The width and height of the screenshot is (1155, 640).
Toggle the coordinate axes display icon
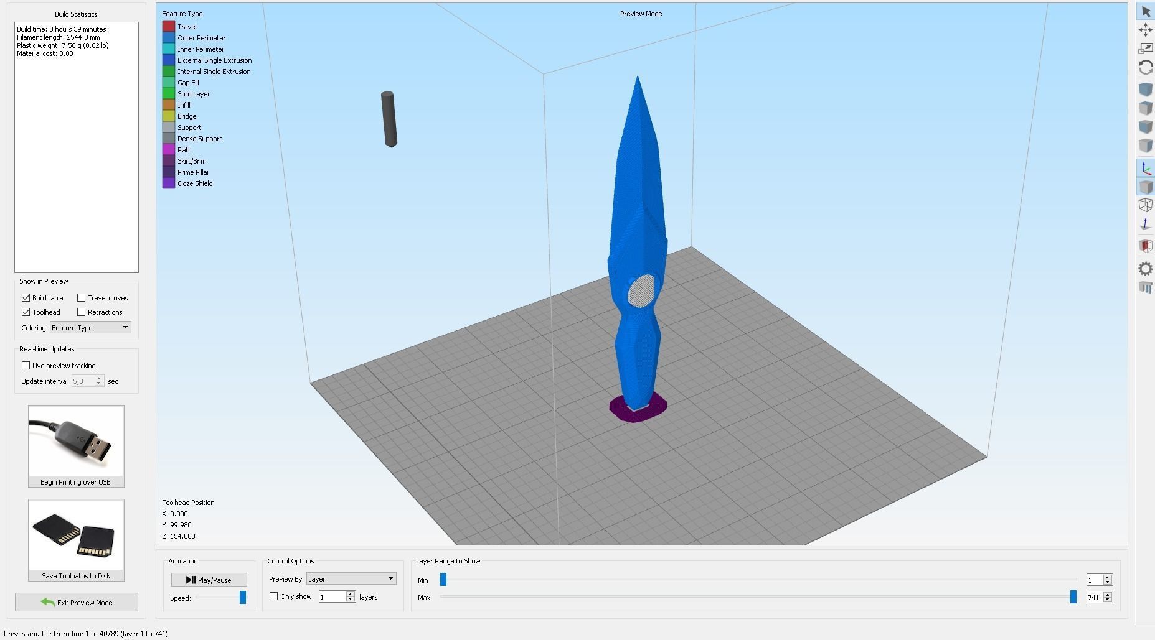[1146, 168]
